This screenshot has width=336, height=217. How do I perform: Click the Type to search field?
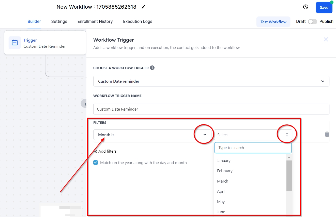click(x=253, y=148)
